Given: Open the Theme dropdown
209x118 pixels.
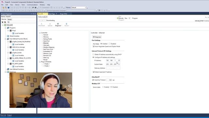Looking at the screenshot, I should click(x=79, y=8).
